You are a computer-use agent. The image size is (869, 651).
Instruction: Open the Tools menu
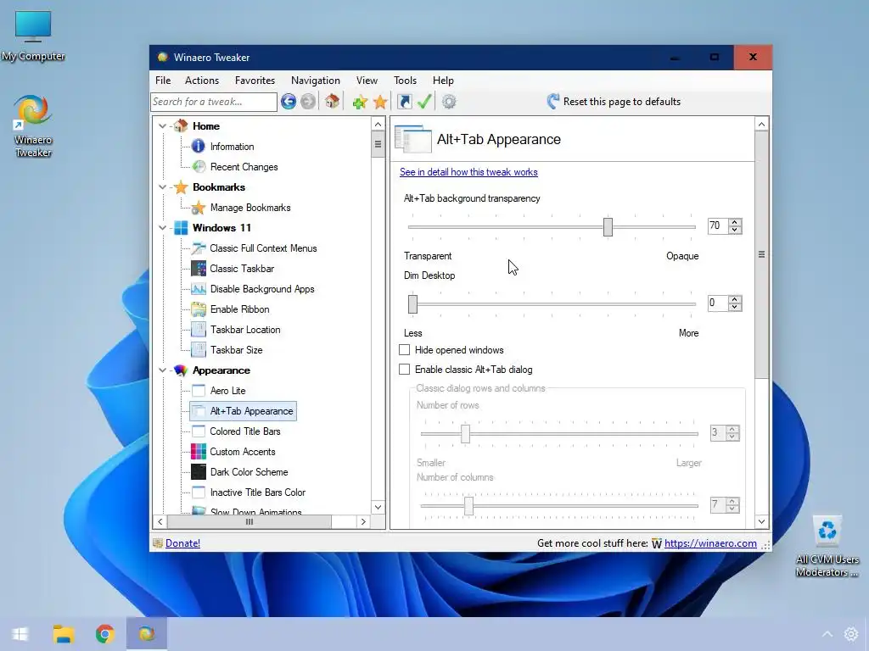click(405, 81)
